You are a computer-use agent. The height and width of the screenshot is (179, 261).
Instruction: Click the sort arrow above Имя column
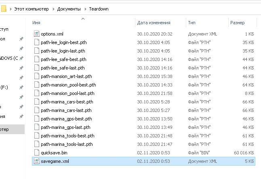pos(83,19)
